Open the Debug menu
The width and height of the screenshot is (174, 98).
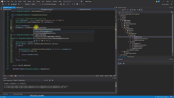point(29,1)
